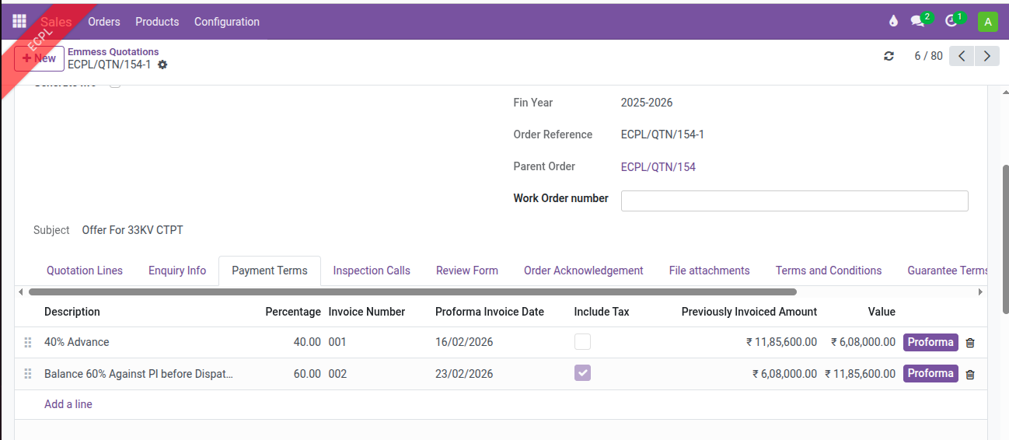Click the refresh record icon
1009x440 pixels.
coord(889,56)
